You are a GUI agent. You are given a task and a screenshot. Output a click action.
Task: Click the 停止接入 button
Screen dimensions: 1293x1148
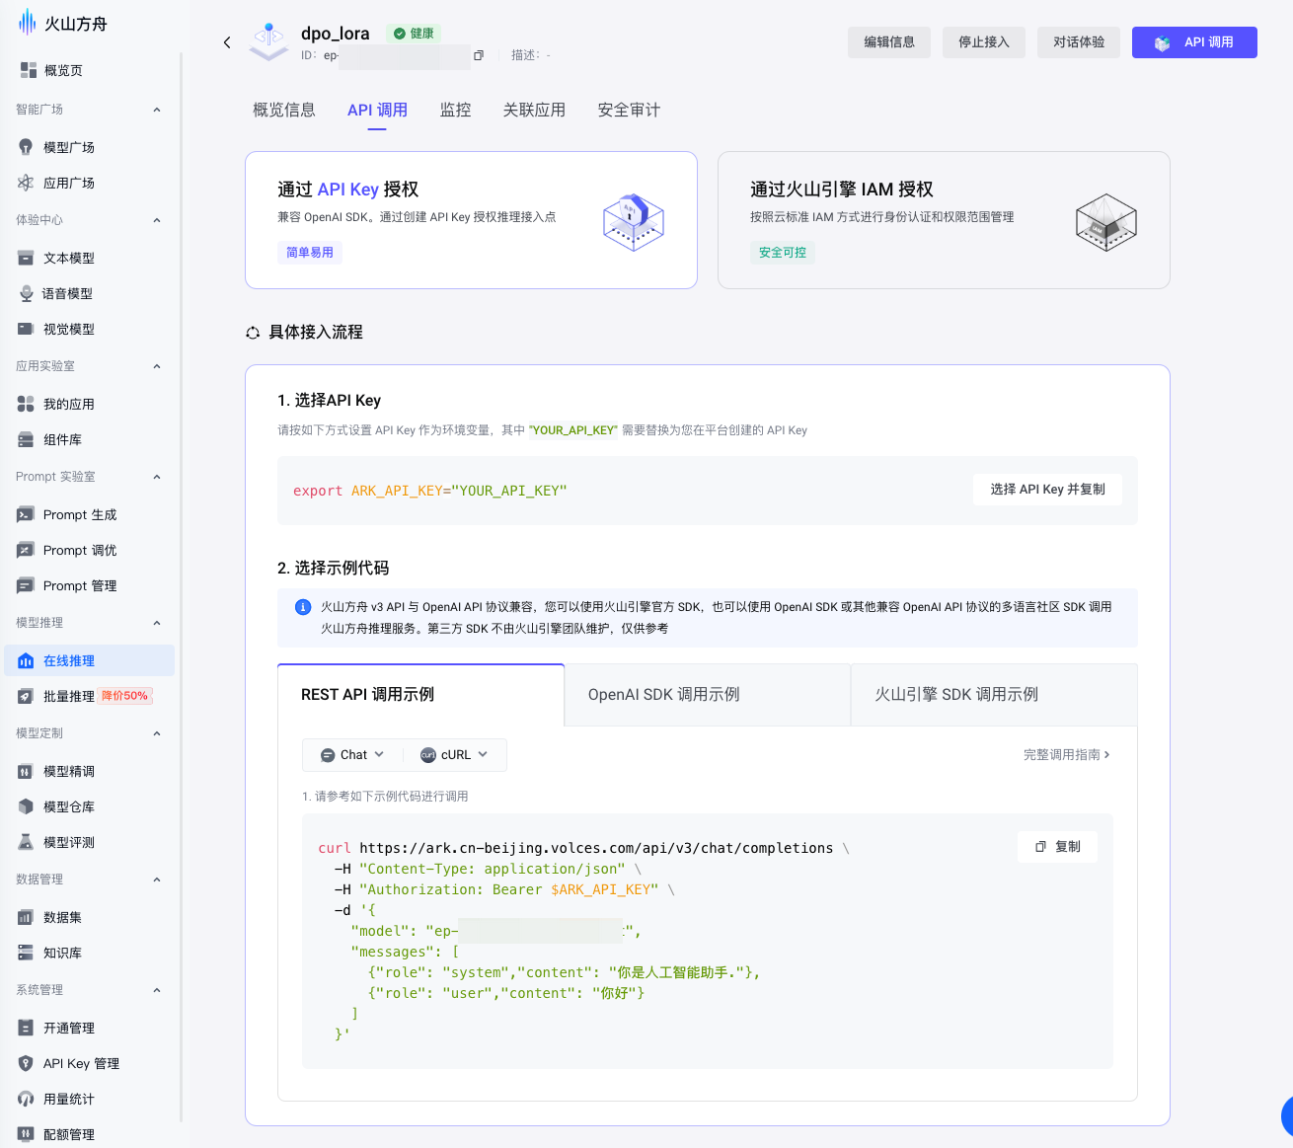coord(984,42)
